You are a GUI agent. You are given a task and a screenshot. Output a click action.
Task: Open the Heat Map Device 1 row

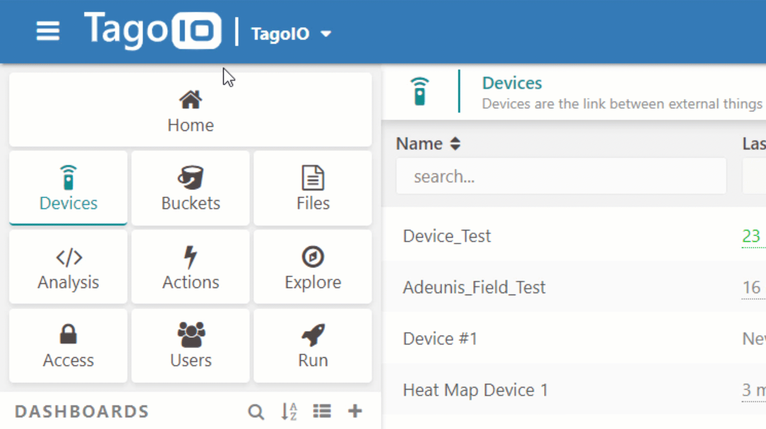(574, 390)
